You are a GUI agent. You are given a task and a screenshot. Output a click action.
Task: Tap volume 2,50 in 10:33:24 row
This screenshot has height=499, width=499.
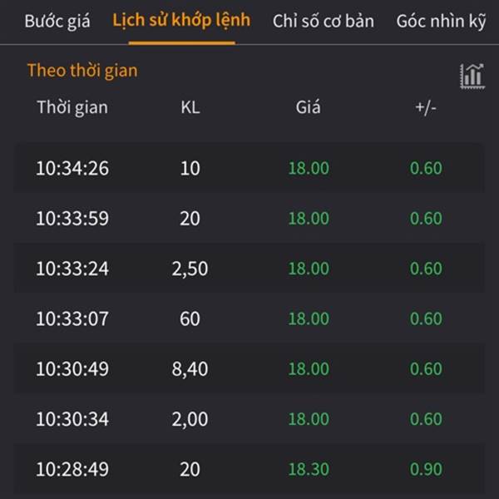[190, 269]
